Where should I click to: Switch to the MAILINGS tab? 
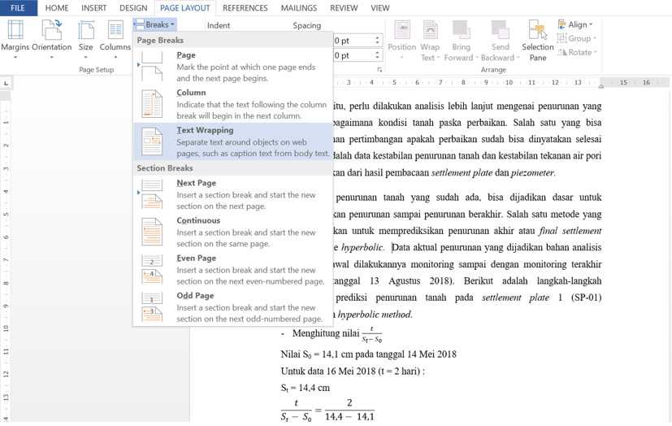coord(299,8)
